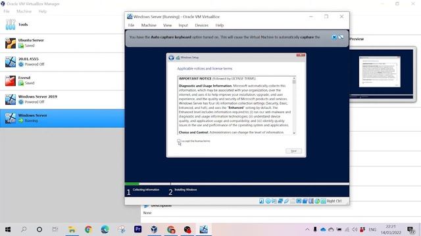The height and width of the screenshot is (236, 421).
Task: Click the USB devices indicator in VM status bar
Action: (x=286, y=201)
